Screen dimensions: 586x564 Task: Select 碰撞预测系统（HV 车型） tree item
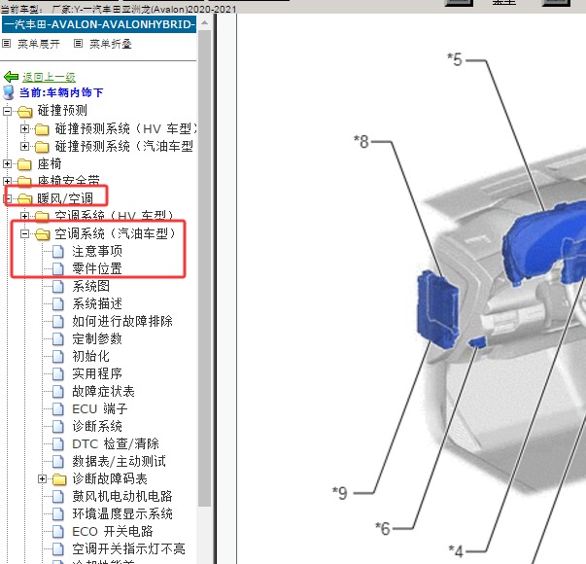coord(126,128)
